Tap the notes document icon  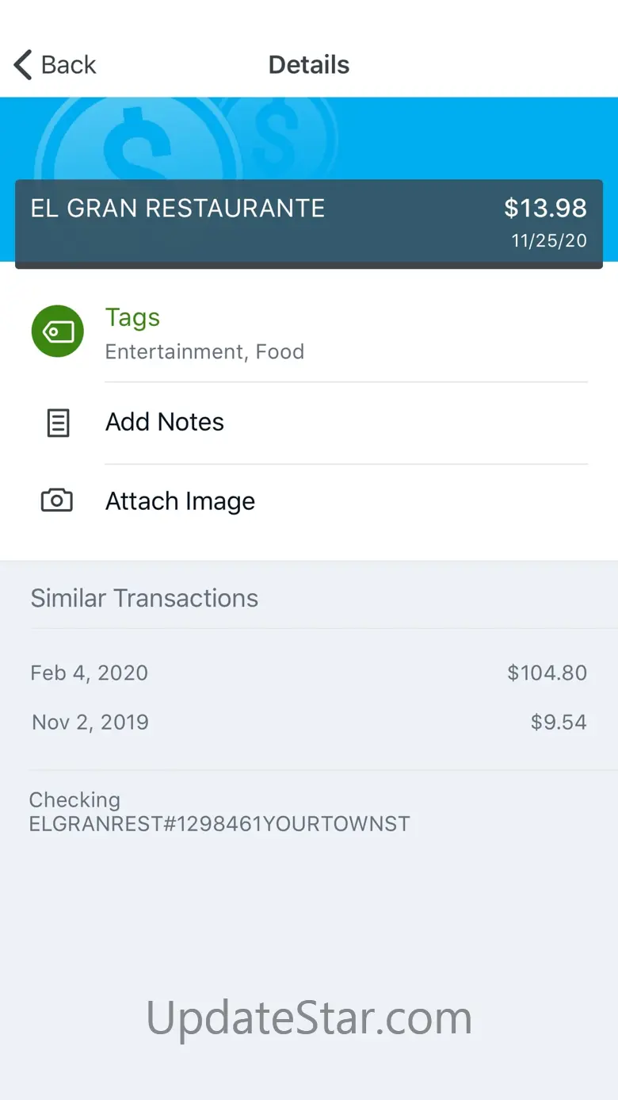(58, 423)
